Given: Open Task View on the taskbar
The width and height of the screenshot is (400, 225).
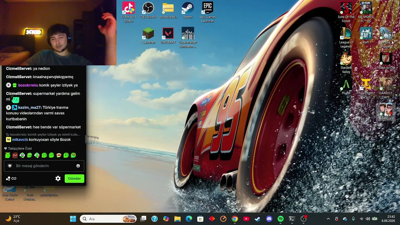Looking at the screenshot, I should (x=143, y=219).
